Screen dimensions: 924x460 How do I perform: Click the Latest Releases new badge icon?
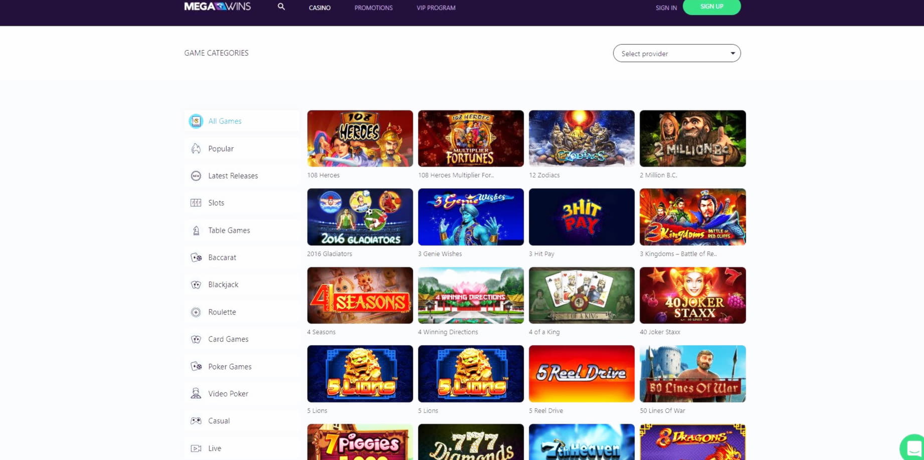point(196,175)
